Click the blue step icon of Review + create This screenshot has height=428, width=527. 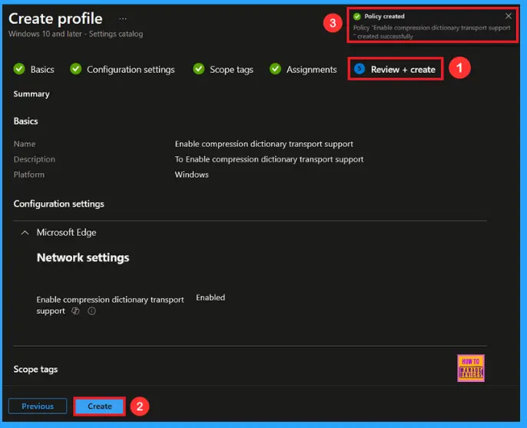point(360,69)
